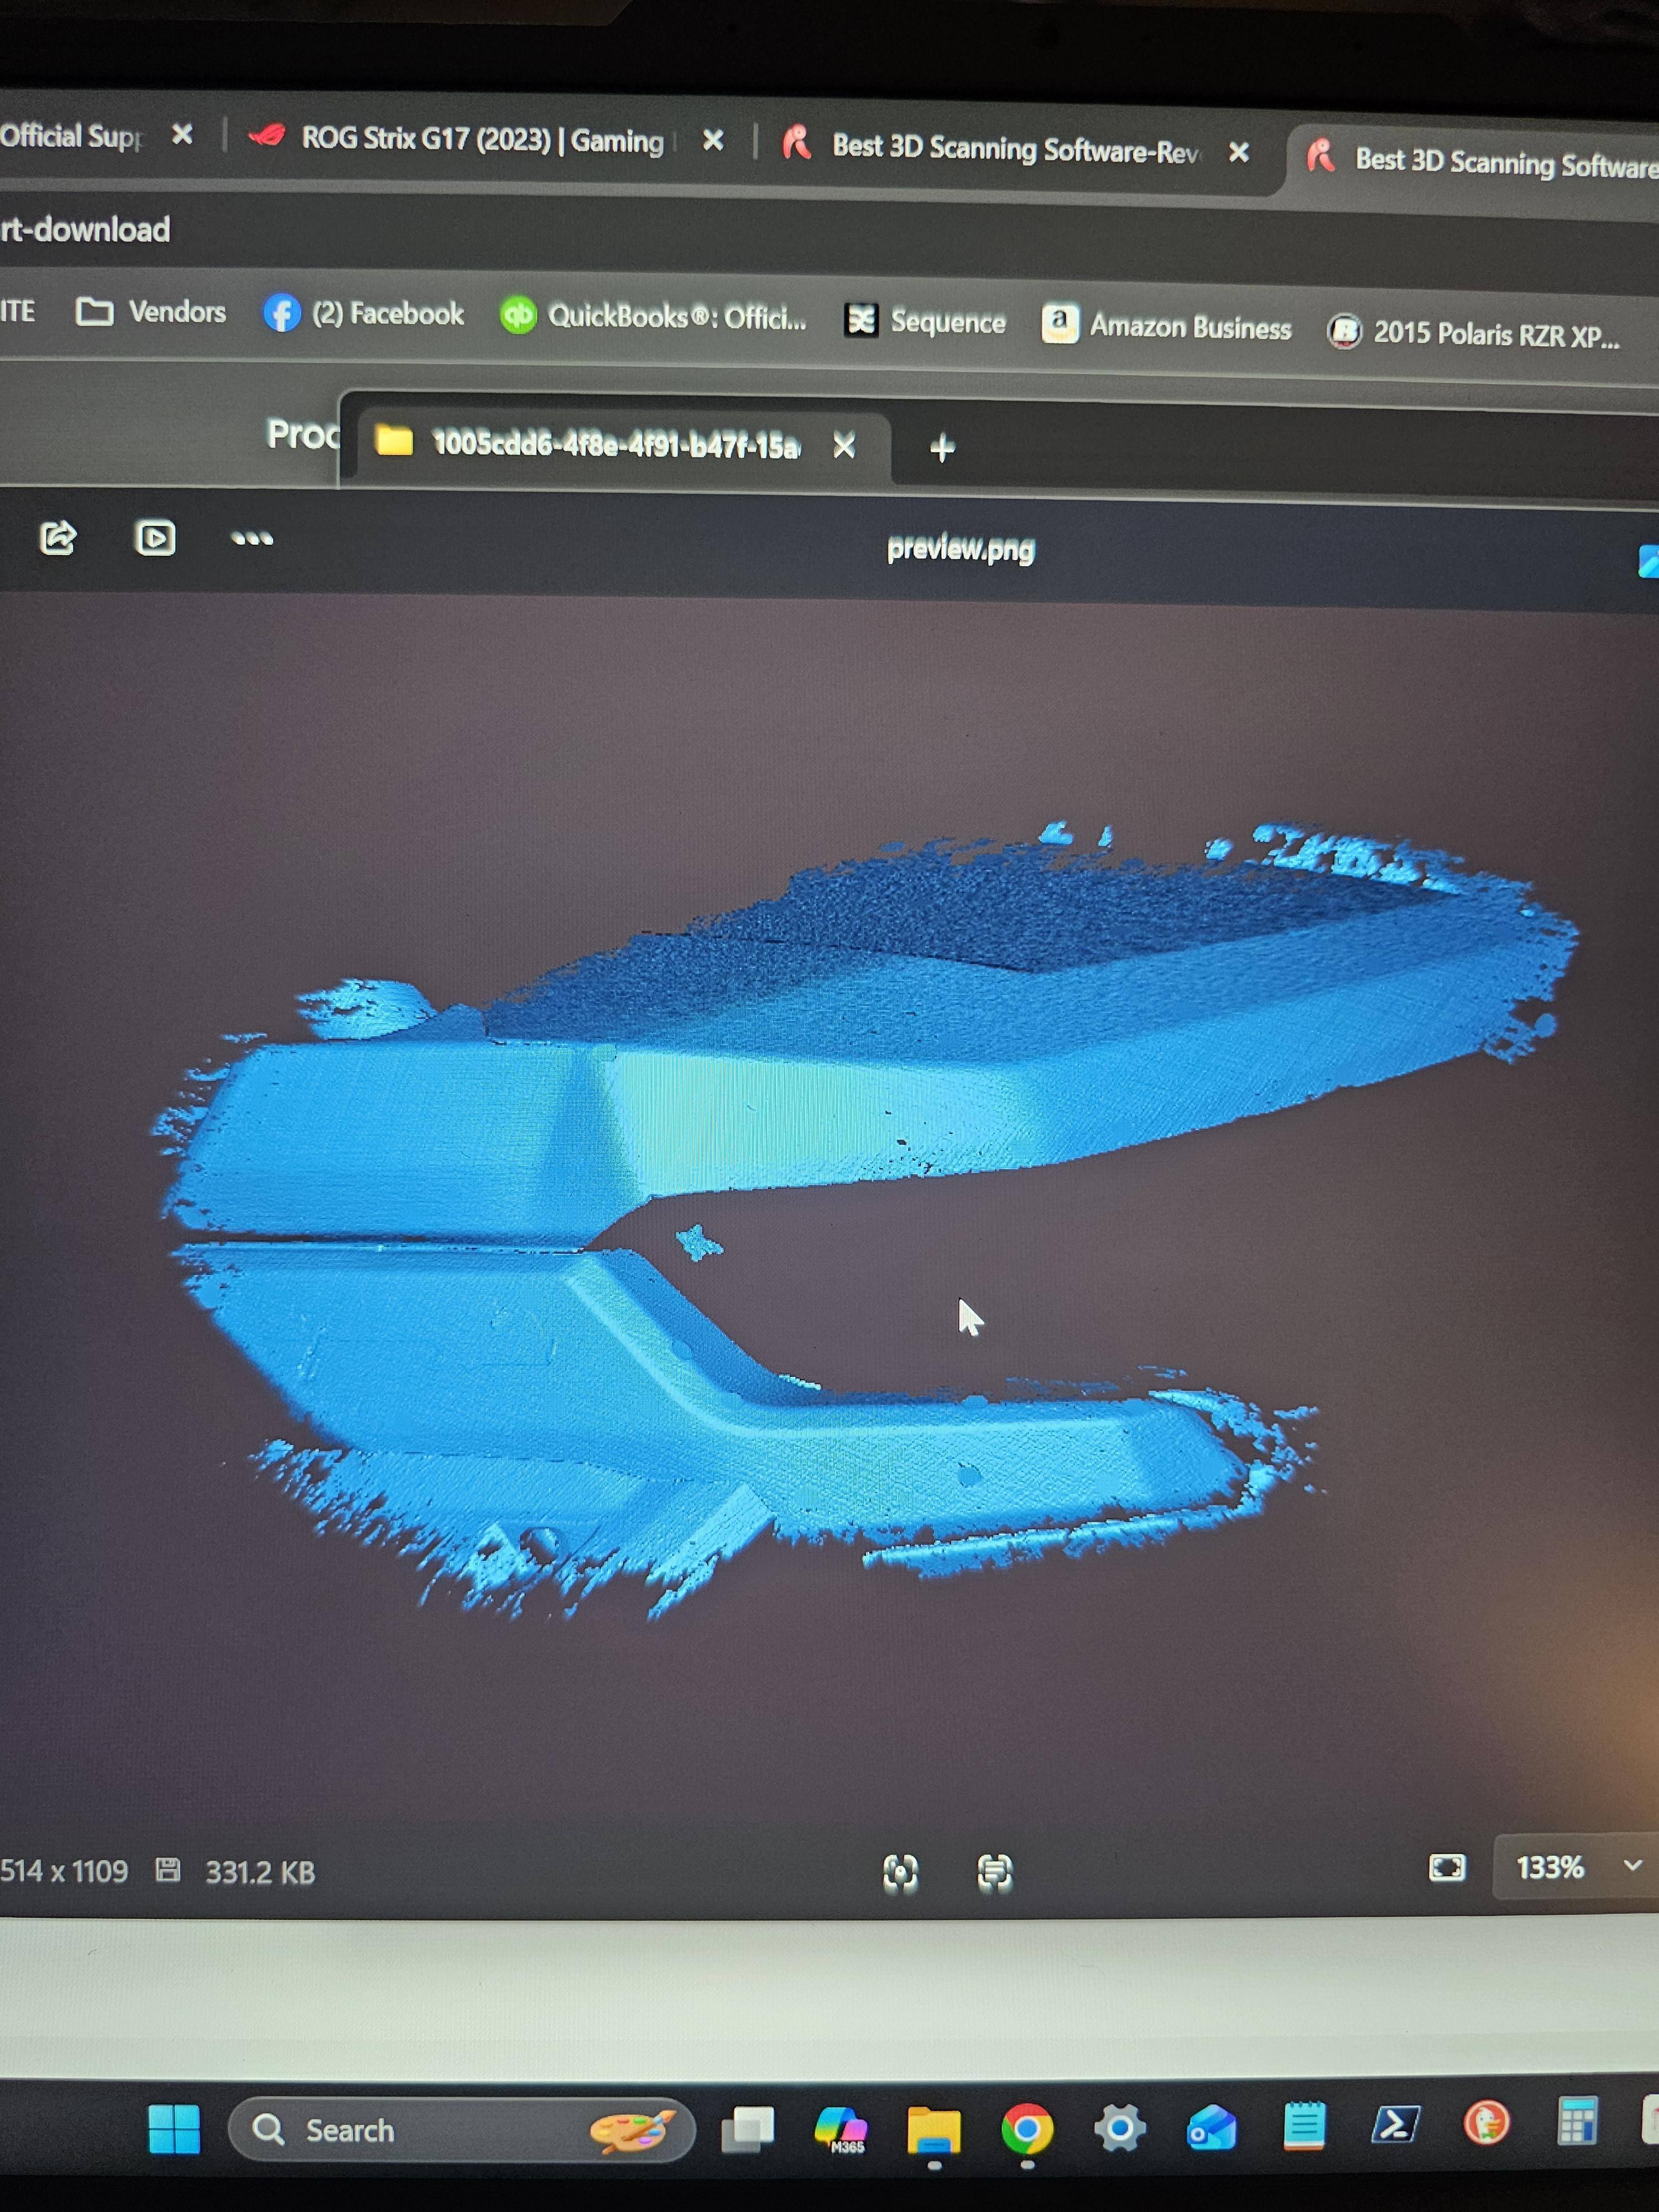Select the 1005cdd6 folder tab
This screenshot has height=2212, width=1659.
tap(614, 444)
